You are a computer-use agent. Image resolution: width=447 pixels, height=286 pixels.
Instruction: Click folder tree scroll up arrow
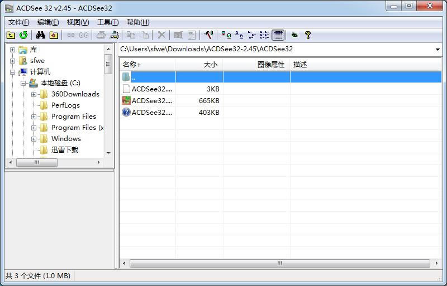point(108,49)
